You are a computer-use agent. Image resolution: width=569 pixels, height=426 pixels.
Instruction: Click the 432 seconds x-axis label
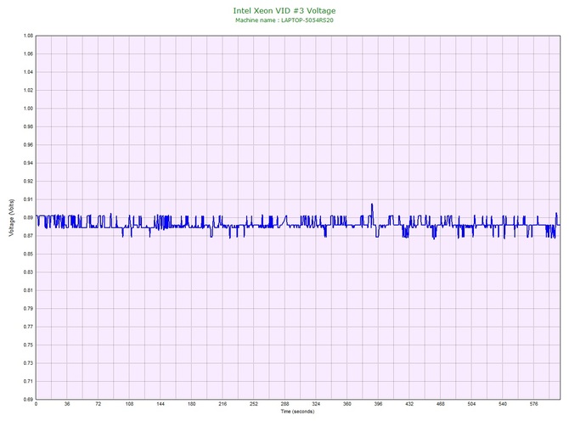point(409,404)
